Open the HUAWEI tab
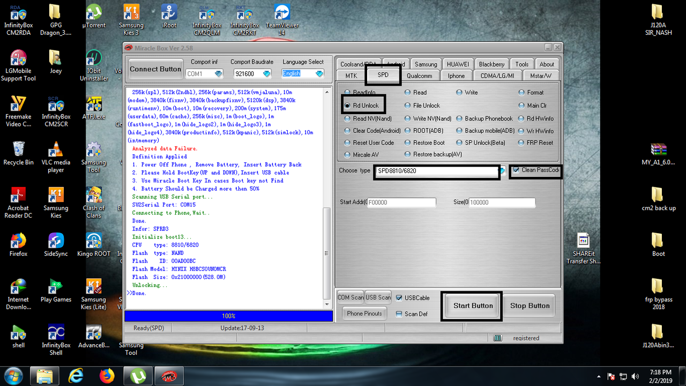The width and height of the screenshot is (686, 386). pyautogui.click(x=458, y=64)
